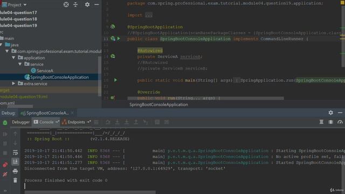Expand the folded import statement

[x=149, y=15]
